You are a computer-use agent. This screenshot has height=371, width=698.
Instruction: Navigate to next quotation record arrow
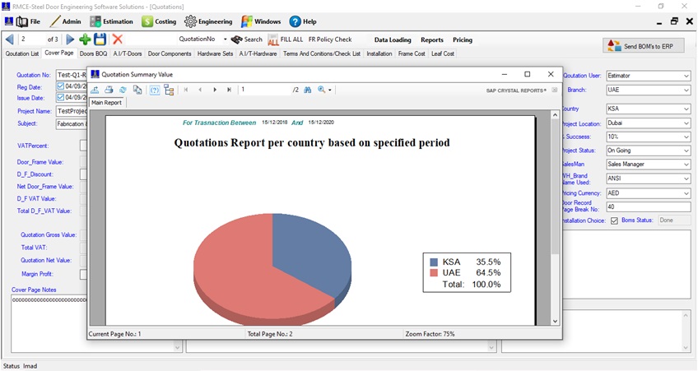pos(70,39)
